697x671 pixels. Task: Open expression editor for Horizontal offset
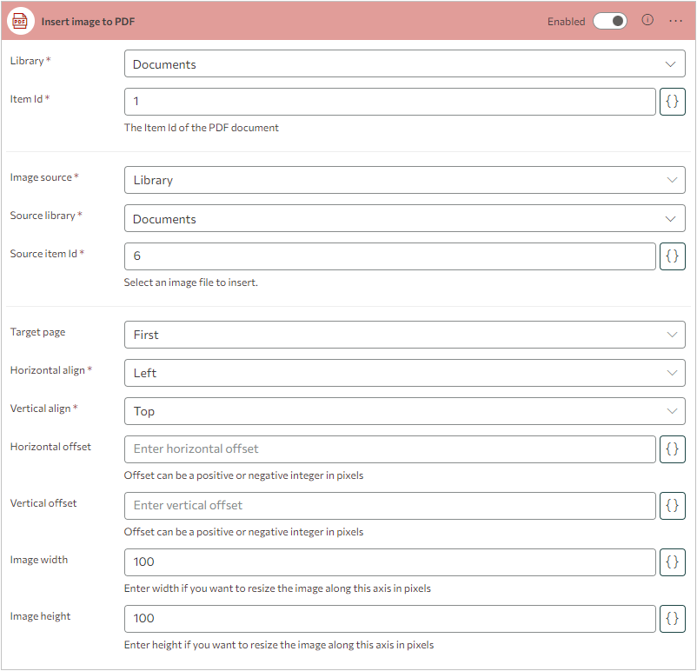(673, 449)
